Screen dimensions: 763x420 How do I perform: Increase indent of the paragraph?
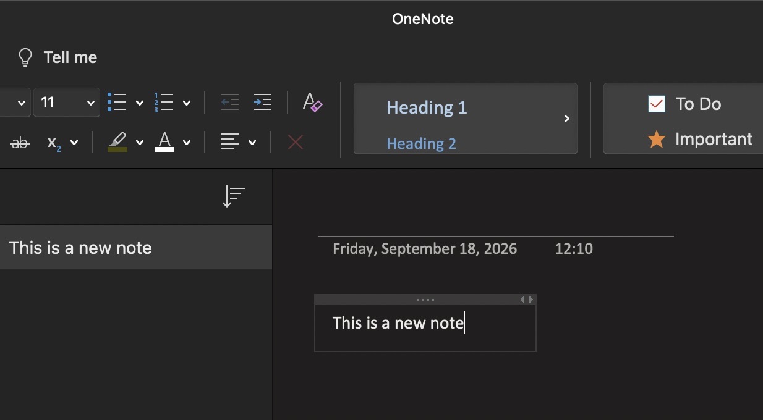click(262, 103)
